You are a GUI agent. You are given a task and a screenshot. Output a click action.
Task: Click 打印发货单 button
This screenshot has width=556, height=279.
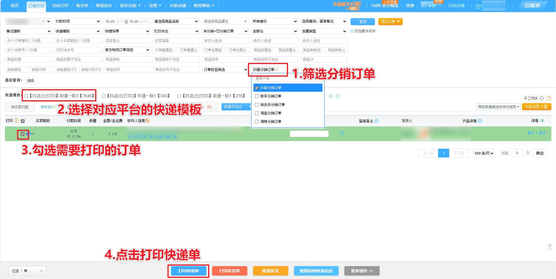pos(229,271)
